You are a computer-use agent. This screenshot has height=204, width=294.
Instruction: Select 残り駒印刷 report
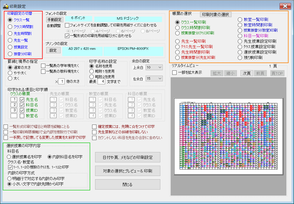pos(240,58)
